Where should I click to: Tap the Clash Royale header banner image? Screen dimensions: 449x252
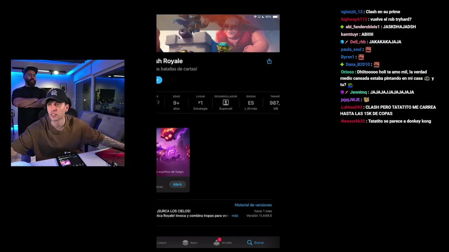(x=218, y=33)
